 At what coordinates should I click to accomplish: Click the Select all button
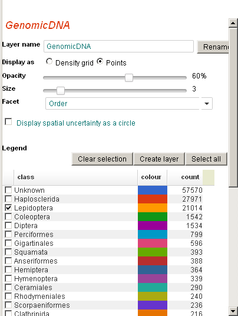coord(206,159)
